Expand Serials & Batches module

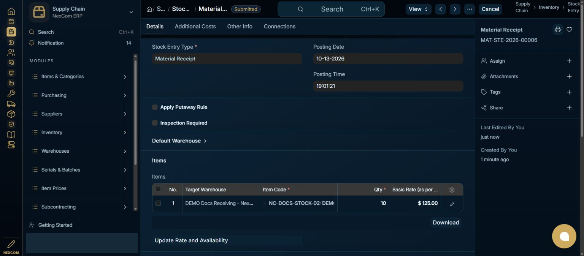click(x=125, y=170)
